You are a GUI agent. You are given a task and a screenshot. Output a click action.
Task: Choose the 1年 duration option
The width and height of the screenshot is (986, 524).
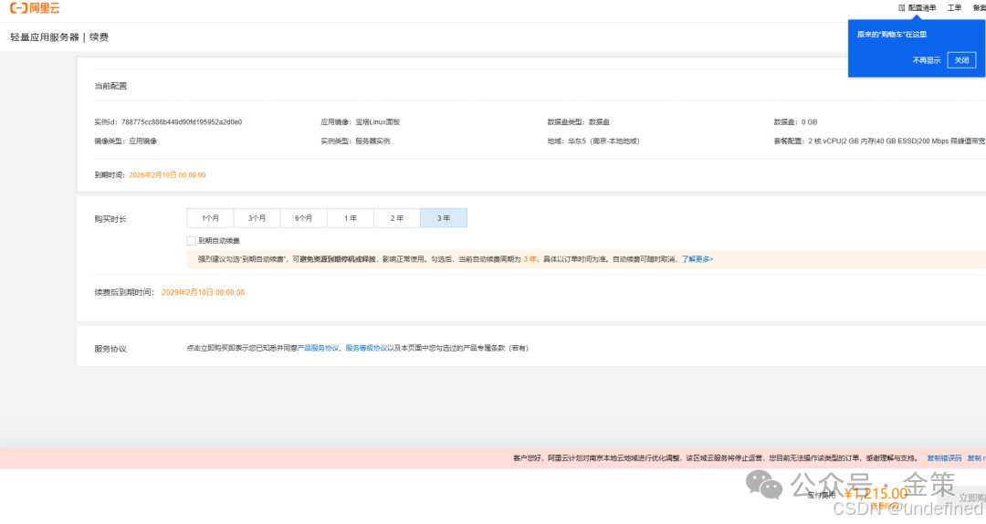(350, 218)
